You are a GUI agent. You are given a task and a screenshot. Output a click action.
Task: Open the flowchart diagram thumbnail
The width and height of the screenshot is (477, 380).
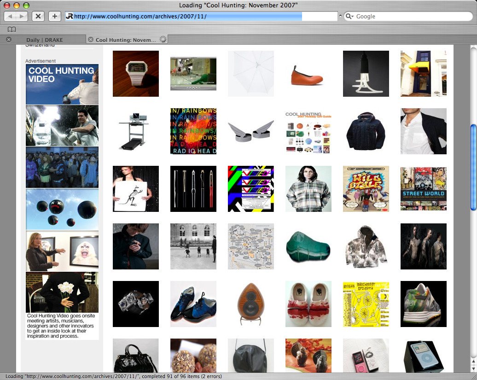click(x=250, y=246)
